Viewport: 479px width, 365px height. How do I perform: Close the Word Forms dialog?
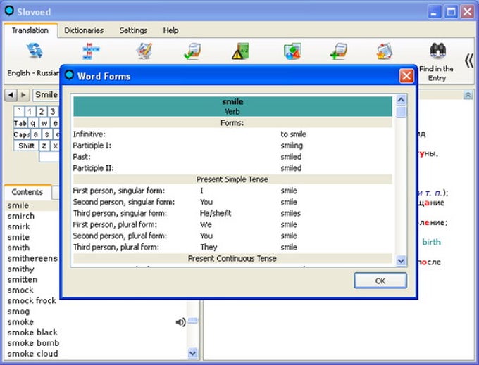click(x=406, y=76)
